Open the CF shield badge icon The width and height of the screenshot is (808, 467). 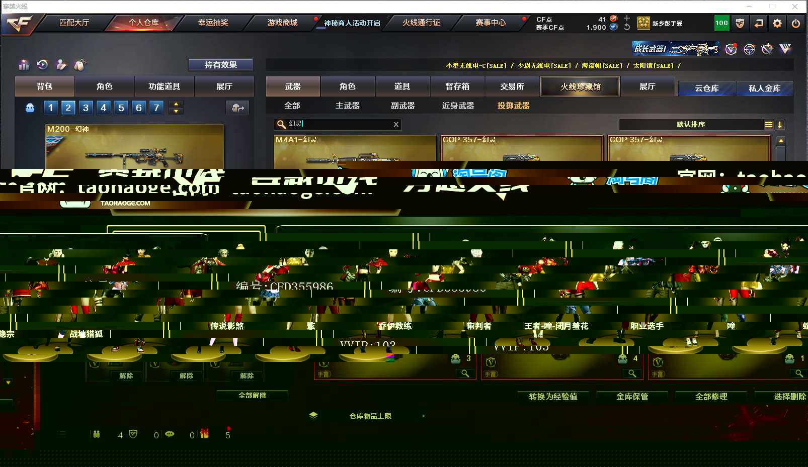tap(740, 23)
